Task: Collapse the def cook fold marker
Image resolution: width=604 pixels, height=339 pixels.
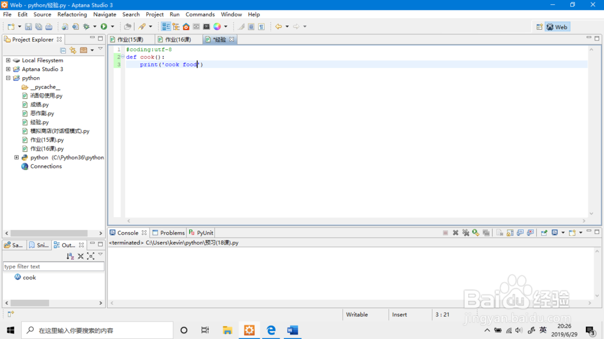Action: click(x=123, y=57)
